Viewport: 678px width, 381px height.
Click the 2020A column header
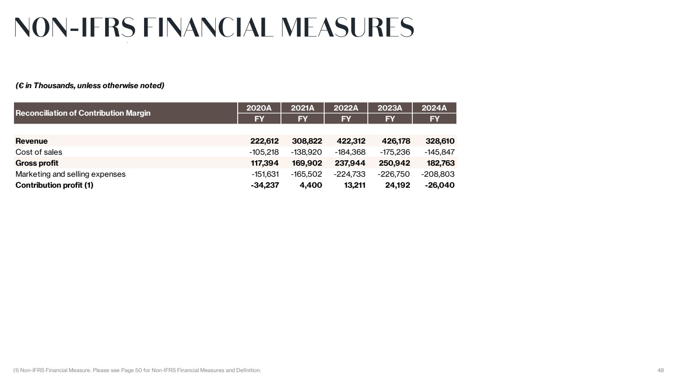tap(259, 108)
